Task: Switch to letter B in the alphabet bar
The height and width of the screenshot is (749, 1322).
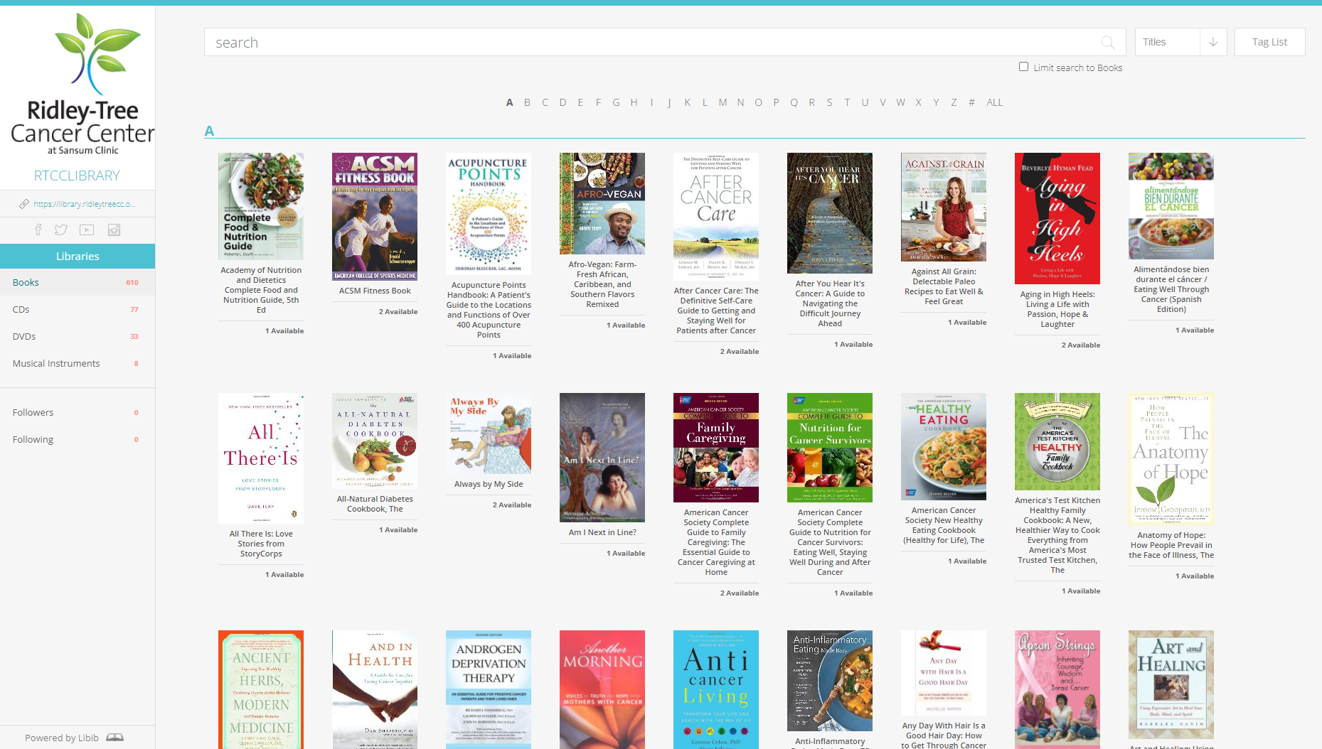Action: (527, 102)
